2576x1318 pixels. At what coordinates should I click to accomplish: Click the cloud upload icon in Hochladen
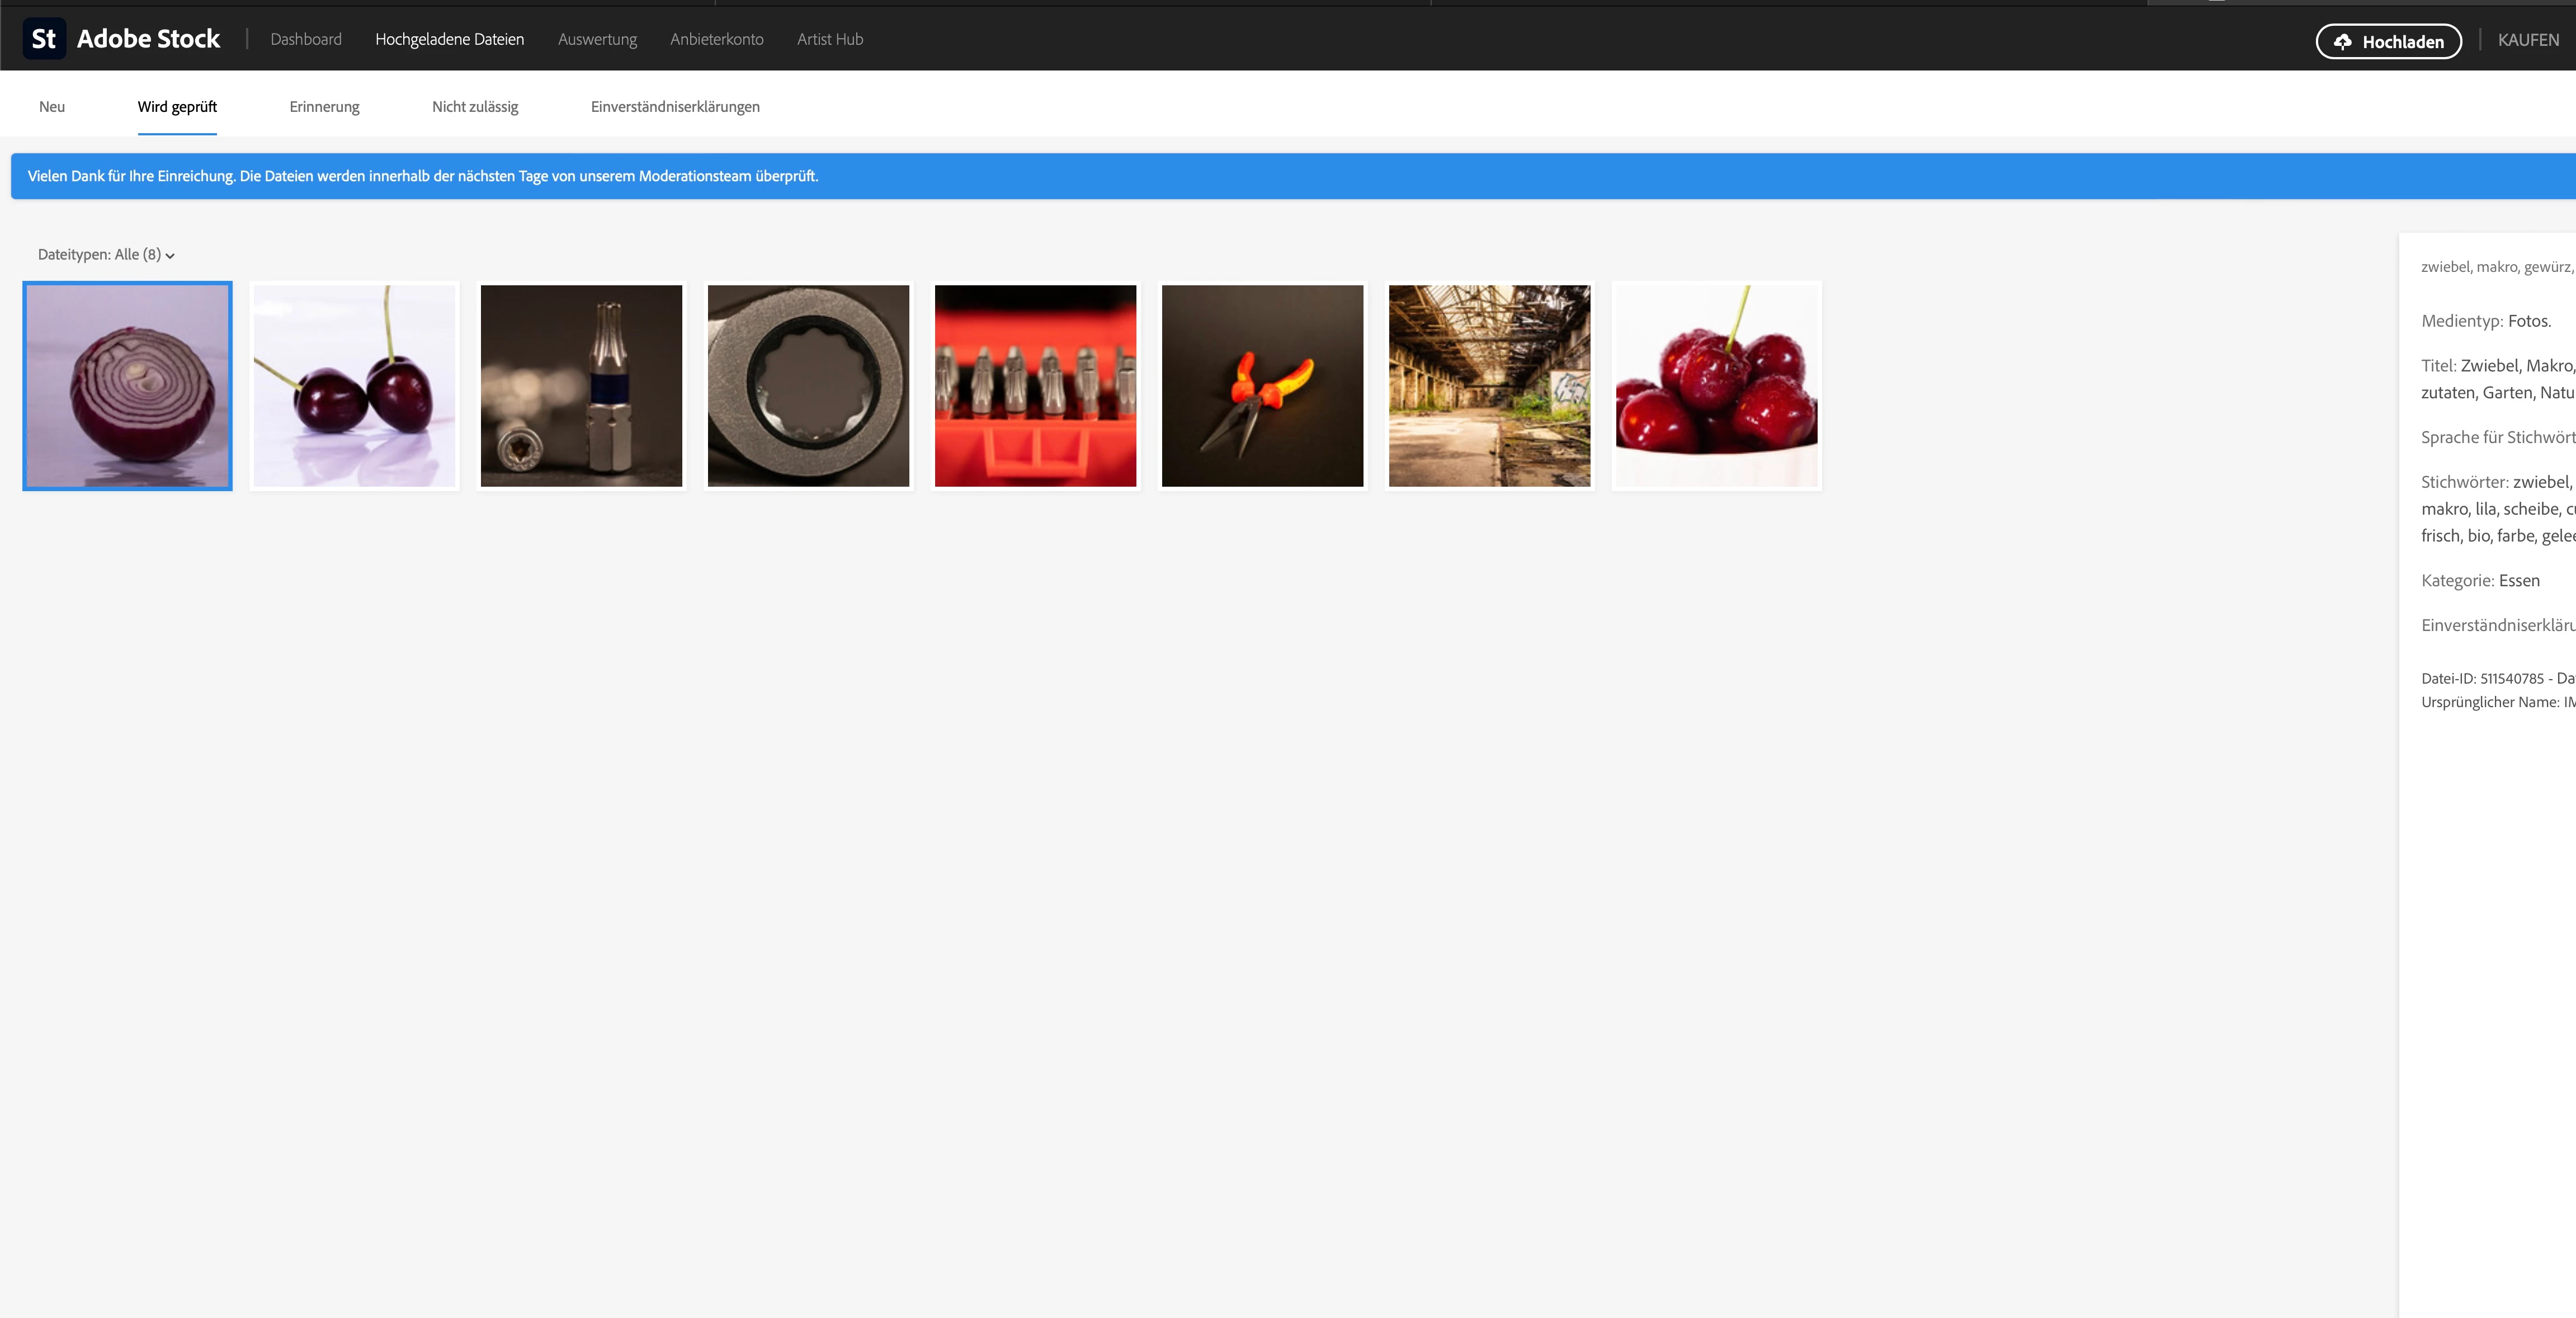[x=2342, y=42]
